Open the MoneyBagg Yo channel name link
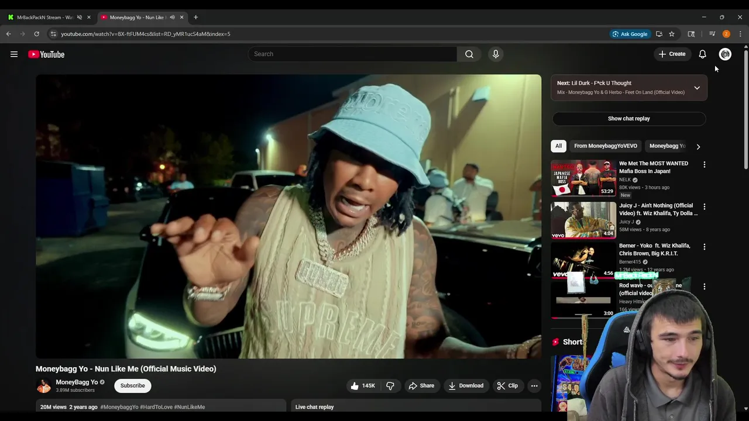 77,382
